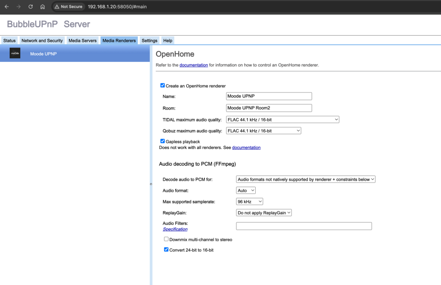Viewport: 441px width, 285px height.
Task: Click the moOde renderer logo thumbnail
Action: (x=15, y=53)
